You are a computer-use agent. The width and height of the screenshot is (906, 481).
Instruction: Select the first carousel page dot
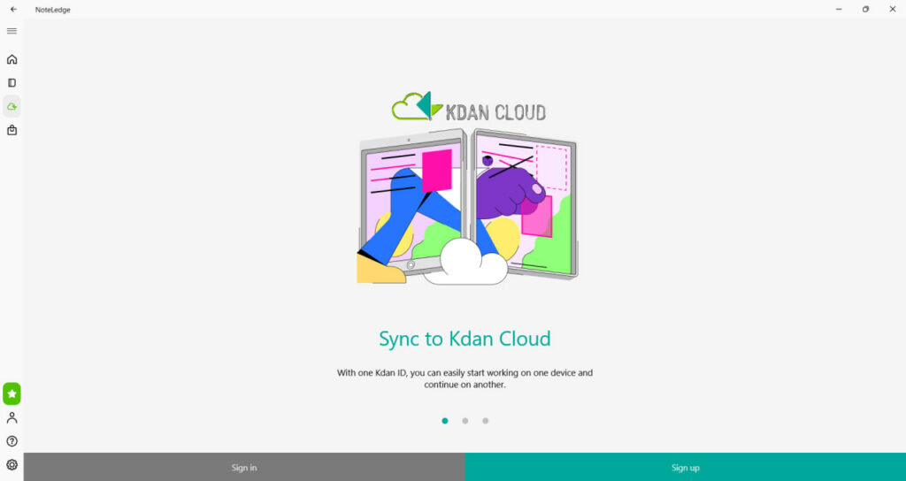pos(445,421)
